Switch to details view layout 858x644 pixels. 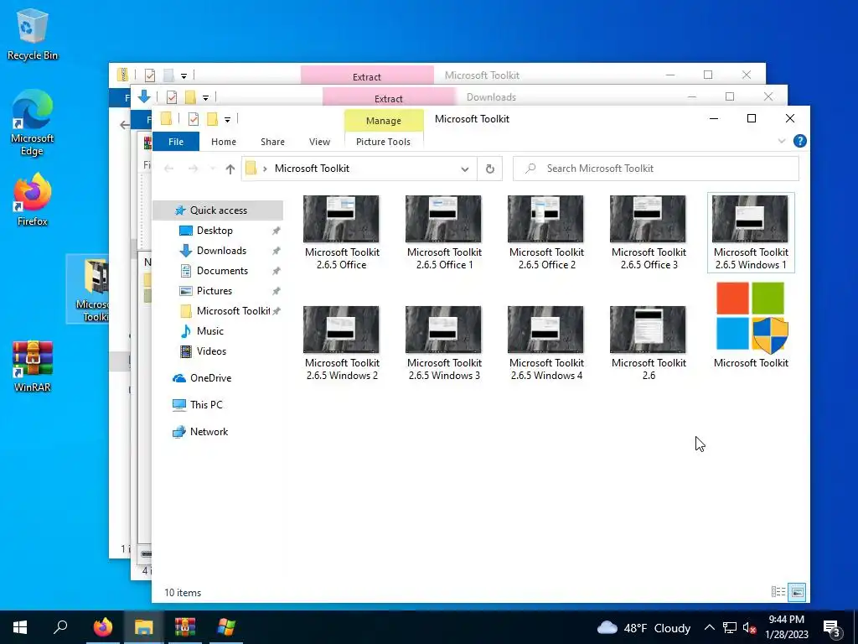[x=778, y=592]
